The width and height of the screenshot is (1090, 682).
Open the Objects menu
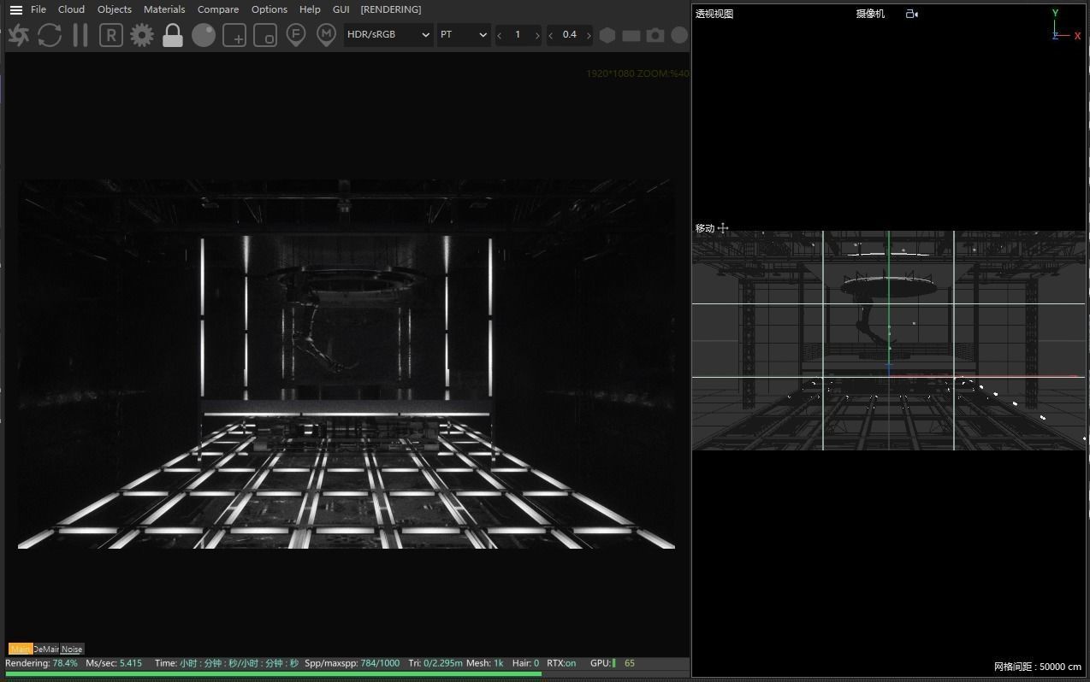(115, 9)
